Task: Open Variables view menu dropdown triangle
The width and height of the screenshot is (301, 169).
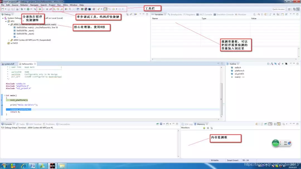Action: click(290, 14)
